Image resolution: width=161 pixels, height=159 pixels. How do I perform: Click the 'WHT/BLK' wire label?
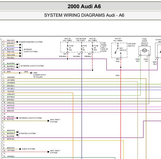11,97
